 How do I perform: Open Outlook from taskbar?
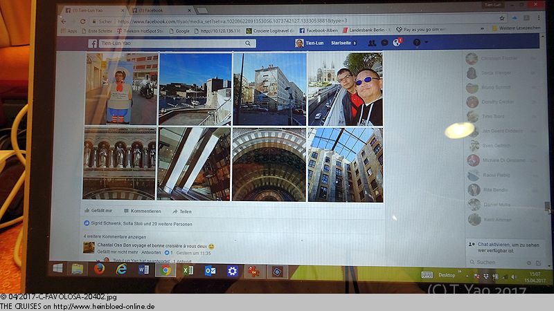pos(210,271)
